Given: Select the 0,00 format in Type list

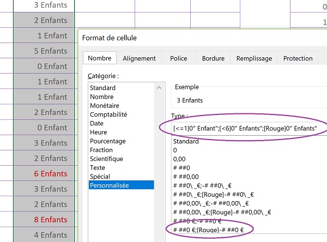Looking at the screenshot, I should [x=179, y=158].
